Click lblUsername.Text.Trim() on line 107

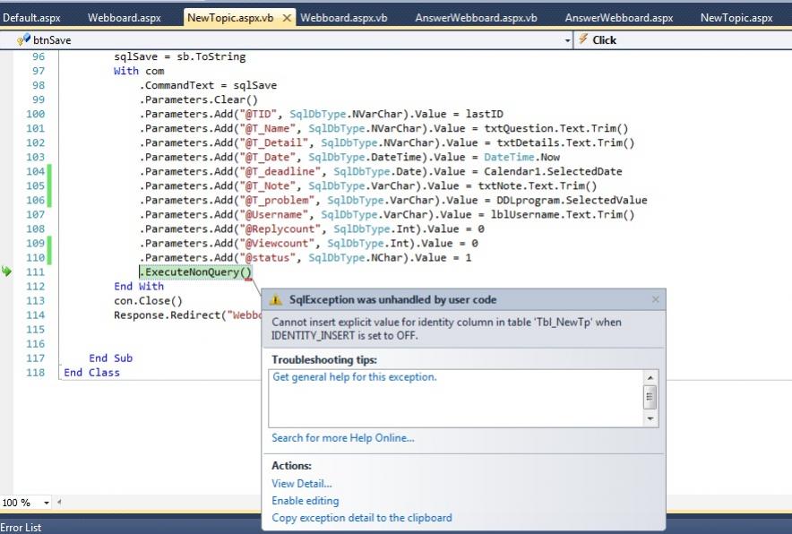562,215
